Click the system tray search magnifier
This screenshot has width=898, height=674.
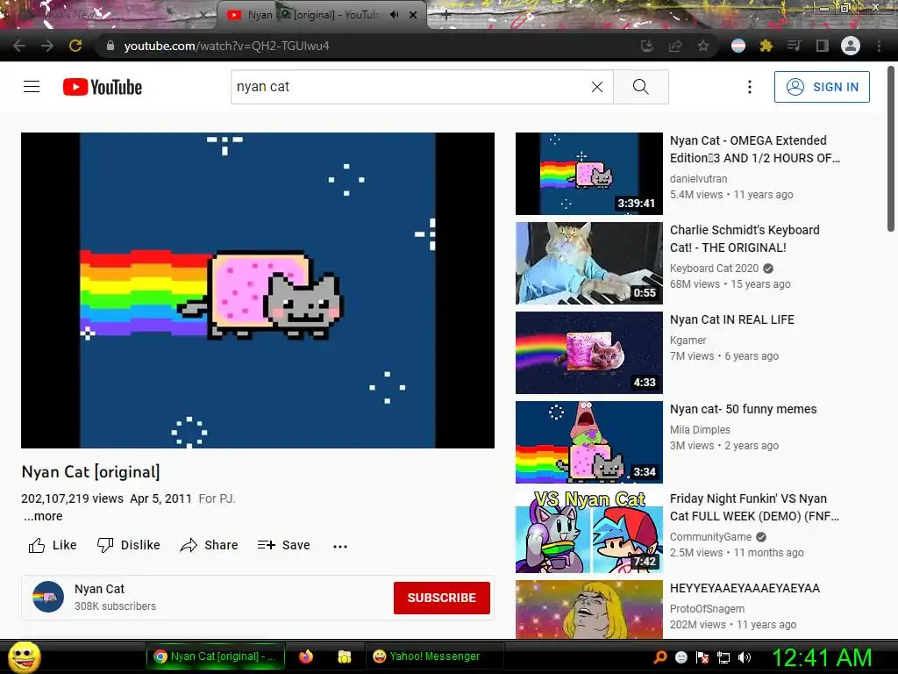coord(660,656)
